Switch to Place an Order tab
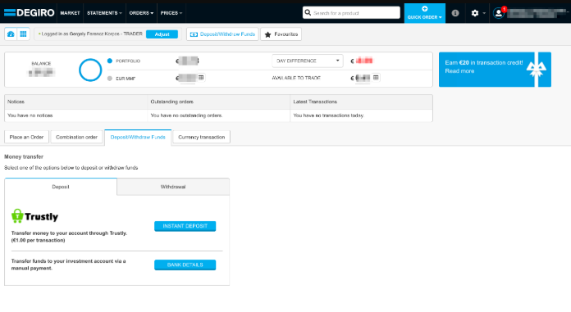 pyautogui.click(x=26, y=137)
